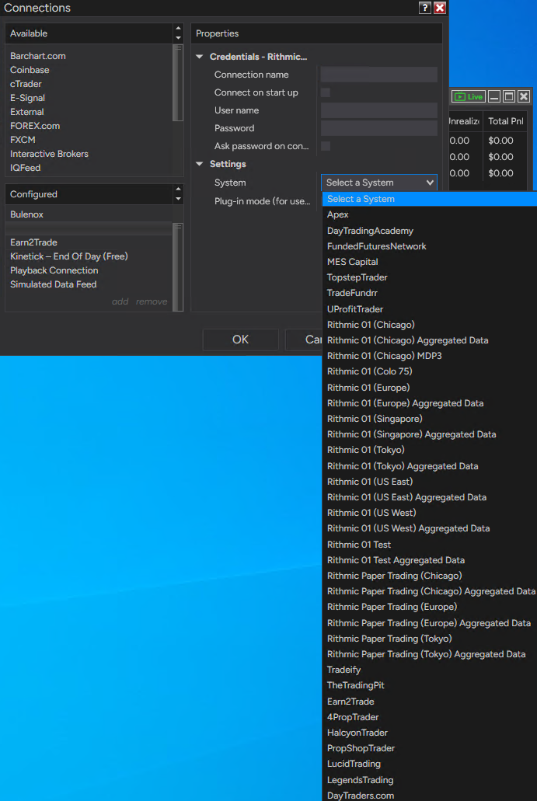Screen dimensions: 537x801
Task: Select IQFeed in Available list
Action: (x=26, y=168)
